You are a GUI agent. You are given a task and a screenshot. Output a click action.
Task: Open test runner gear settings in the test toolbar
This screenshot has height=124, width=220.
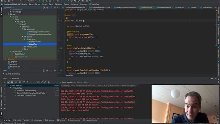pyautogui.click(x=49, y=82)
